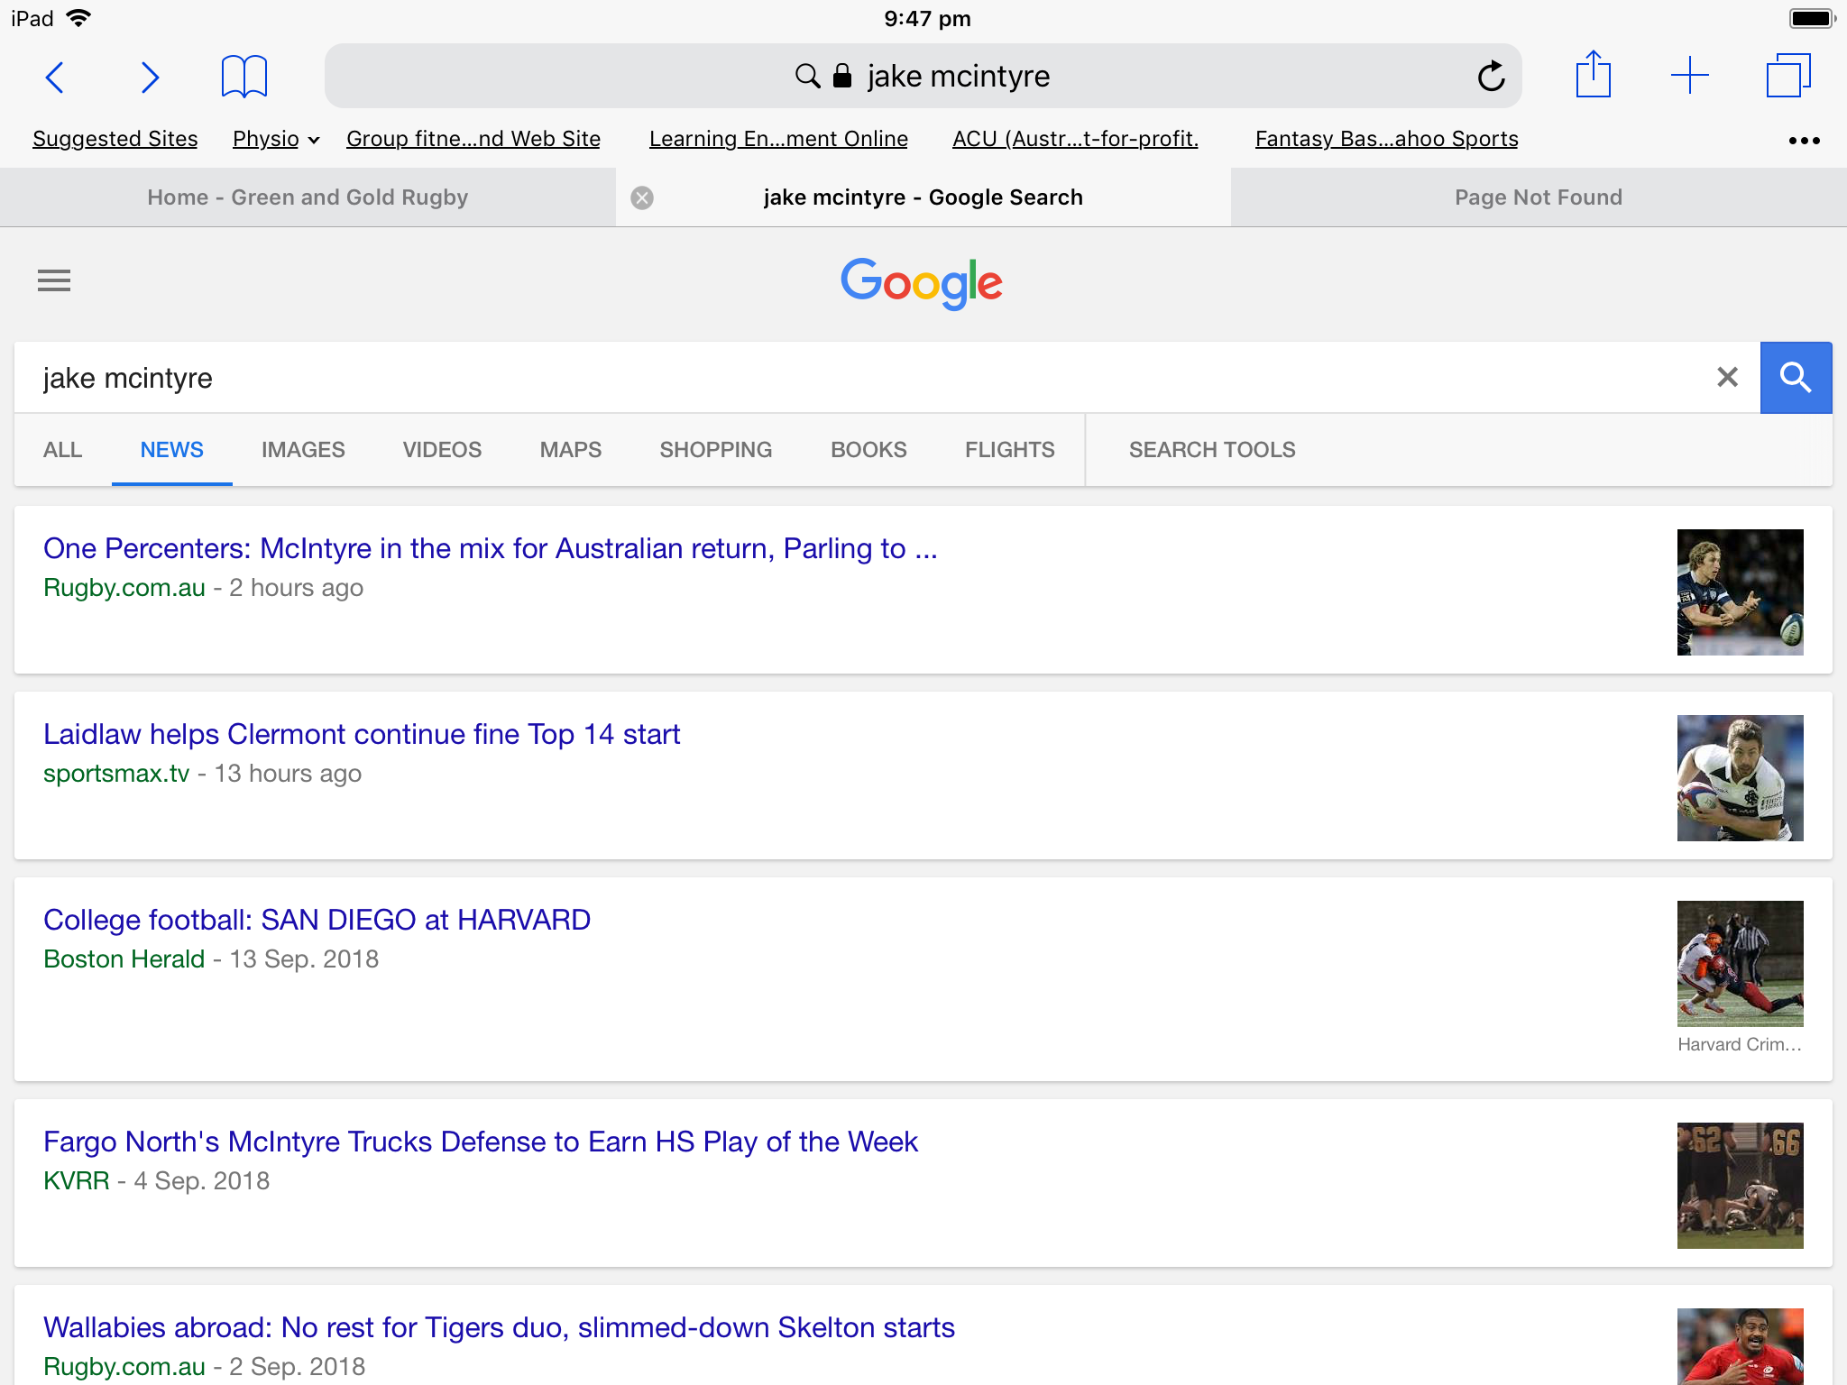Tap thumbnail for Fargo North article
The width and height of the screenshot is (1847, 1385).
(x=1740, y=1186)
